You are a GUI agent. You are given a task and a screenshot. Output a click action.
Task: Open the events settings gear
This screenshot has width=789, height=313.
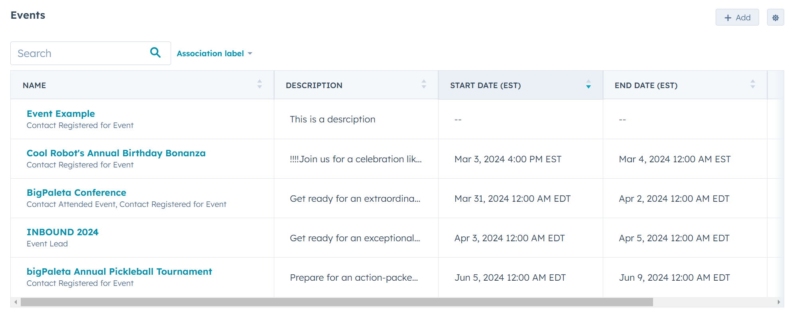pyautogui.click(x=775, y=18)
